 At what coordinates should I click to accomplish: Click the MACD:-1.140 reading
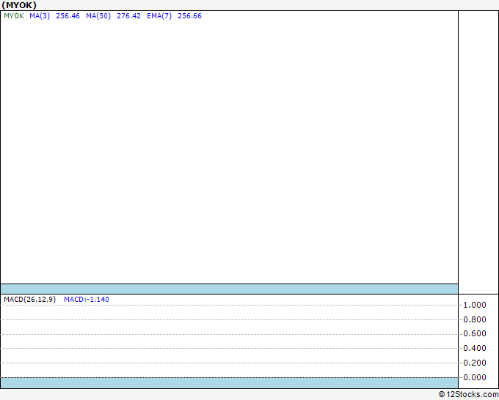point(87,300)
